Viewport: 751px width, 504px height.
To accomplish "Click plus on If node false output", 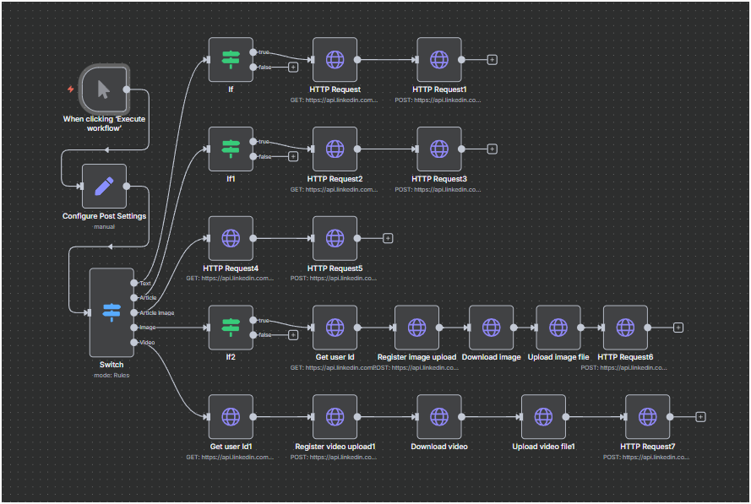I will 293,67.
